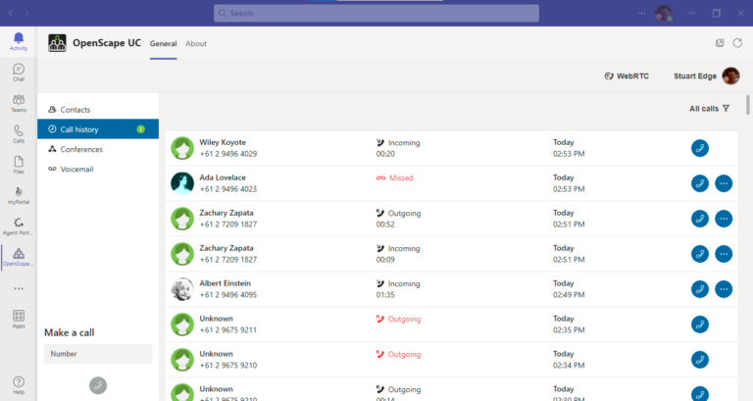753x401 pixels.
Task: Open Calls in the Teams sidebar
Action: [x=19, y=134]
